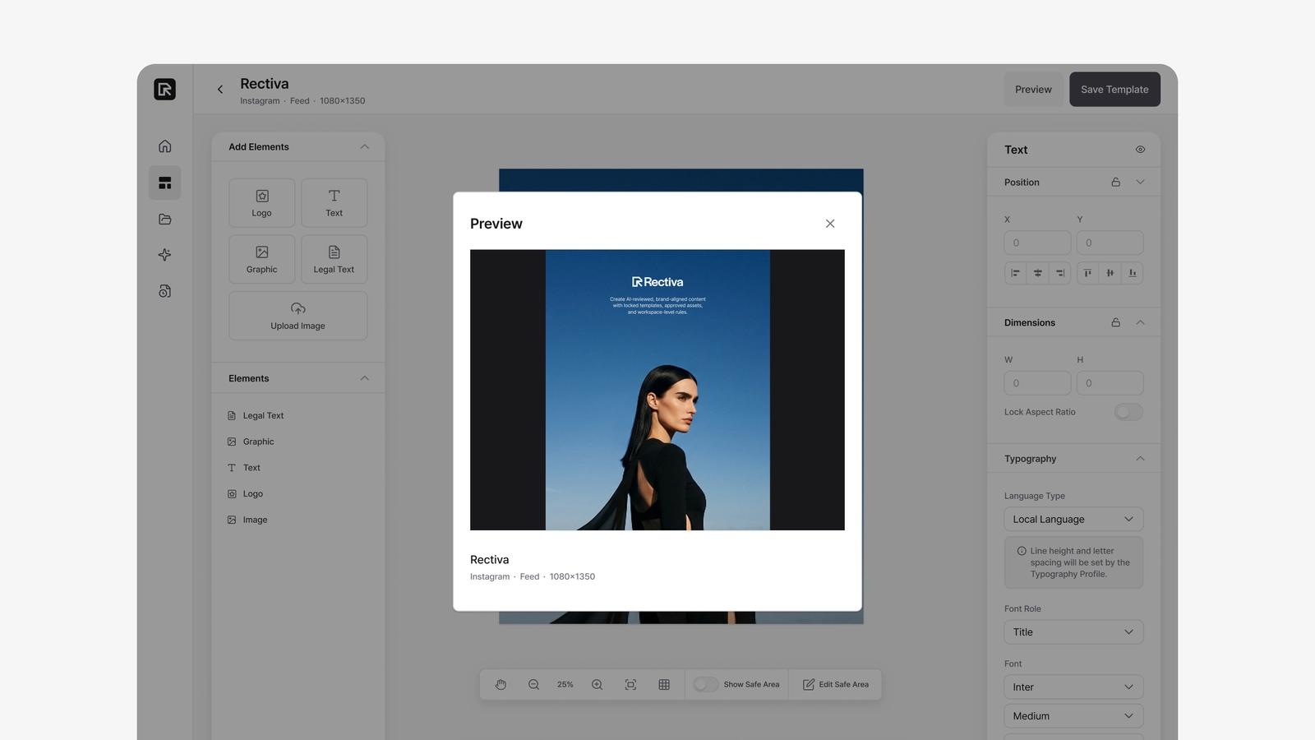Toggle Text visibility eye icon
This screenshot has height=740, width=1315.
tap(1140, 150)
